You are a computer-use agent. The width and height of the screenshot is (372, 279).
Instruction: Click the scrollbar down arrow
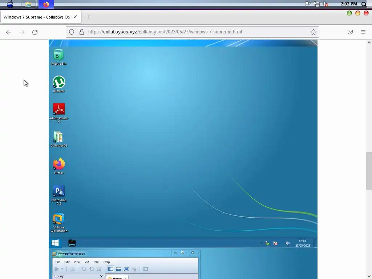(x=369, y=276)
